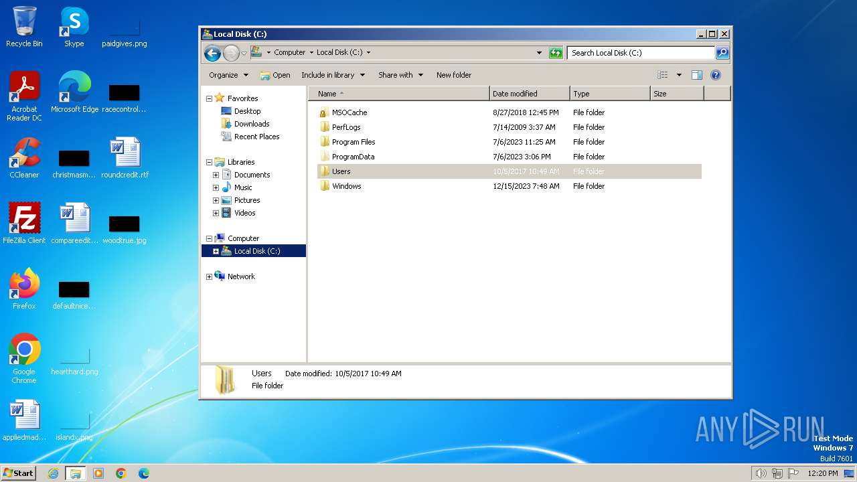
Task: Select Downloads under Favorites
Action: 245,124
